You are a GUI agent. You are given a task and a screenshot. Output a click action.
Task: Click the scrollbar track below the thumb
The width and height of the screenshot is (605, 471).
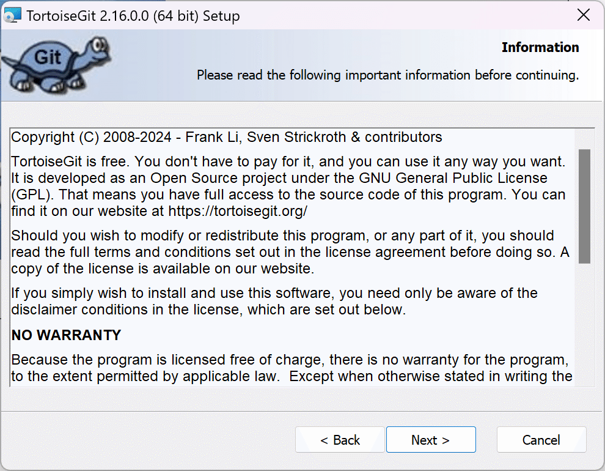pos(584,324)
